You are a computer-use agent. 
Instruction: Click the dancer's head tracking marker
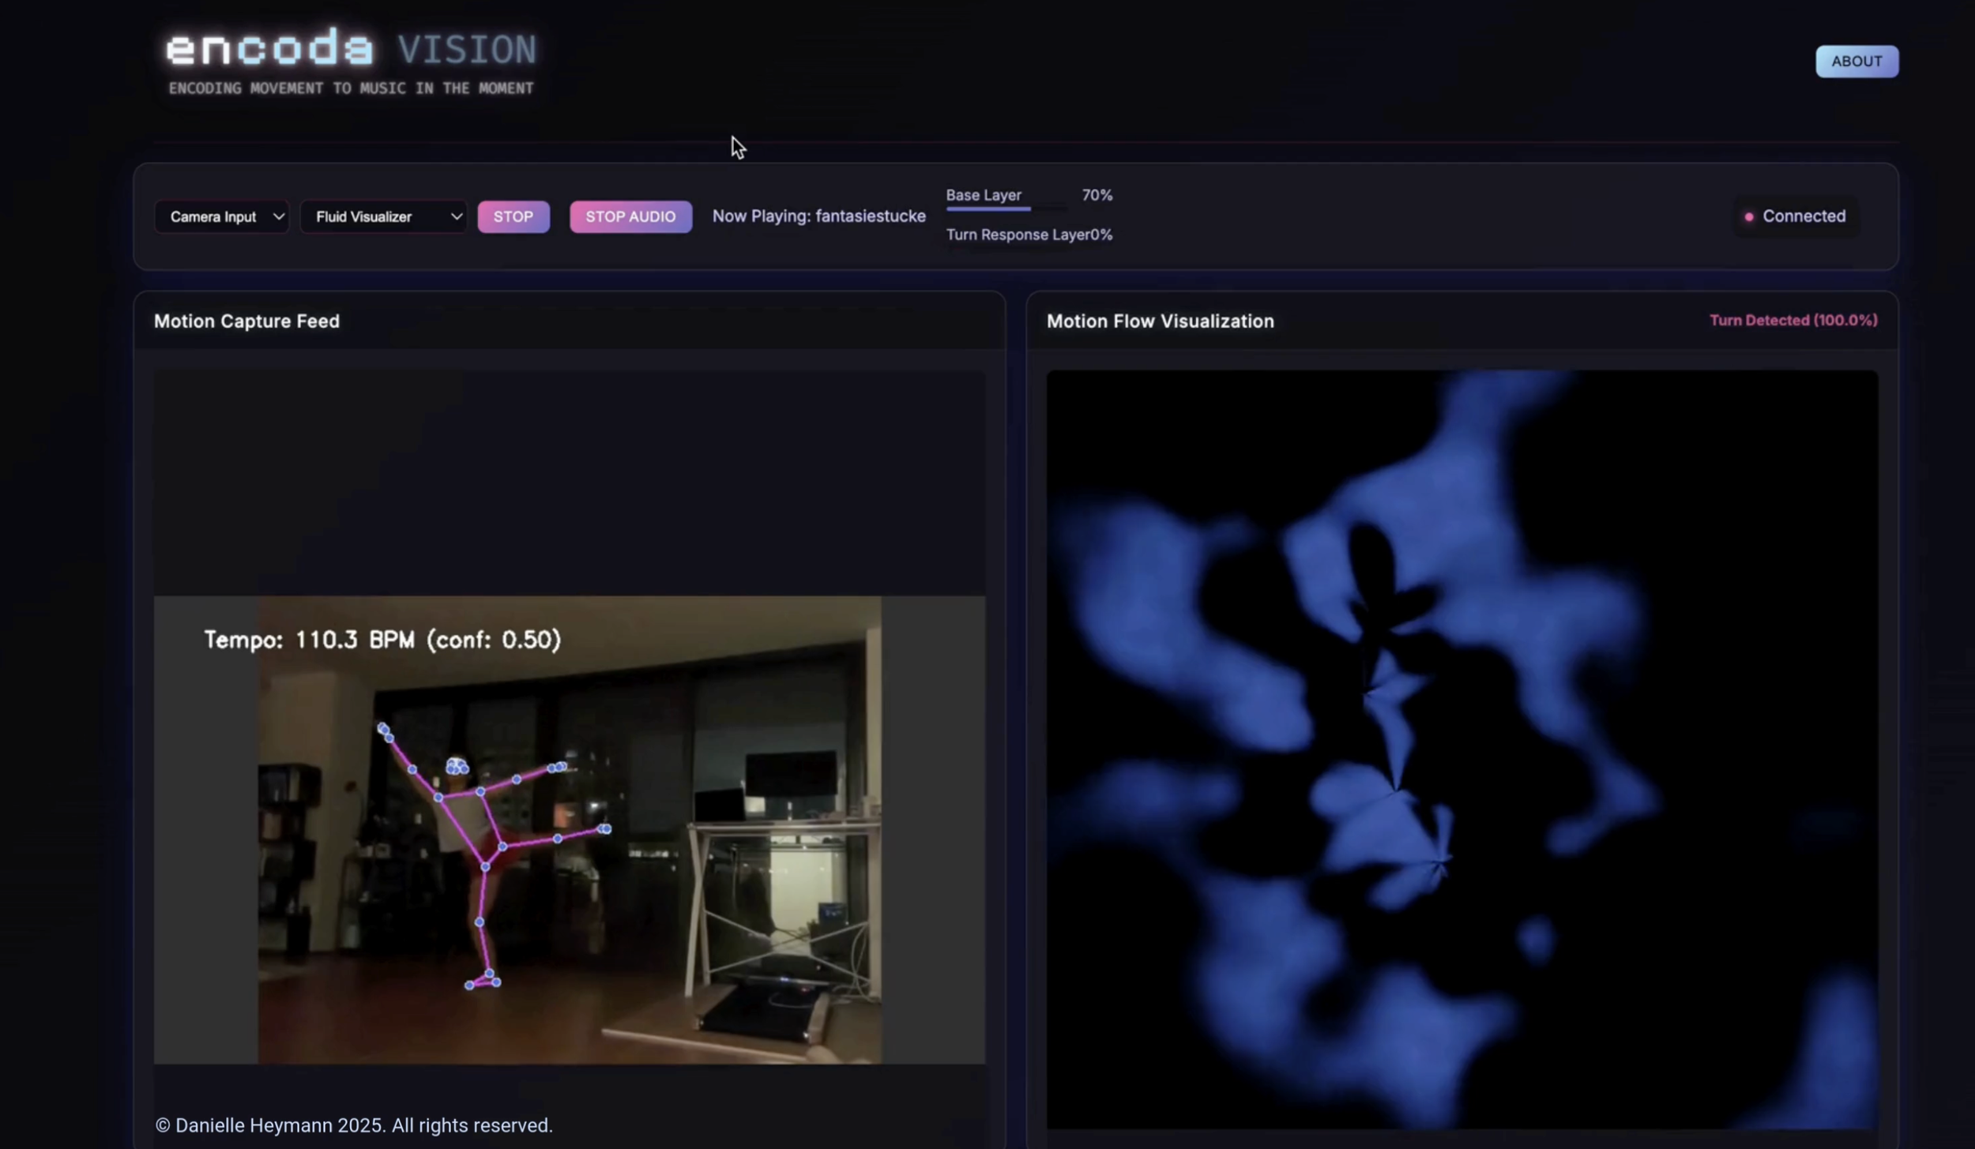pyautogui.click(x=457, y=765)
